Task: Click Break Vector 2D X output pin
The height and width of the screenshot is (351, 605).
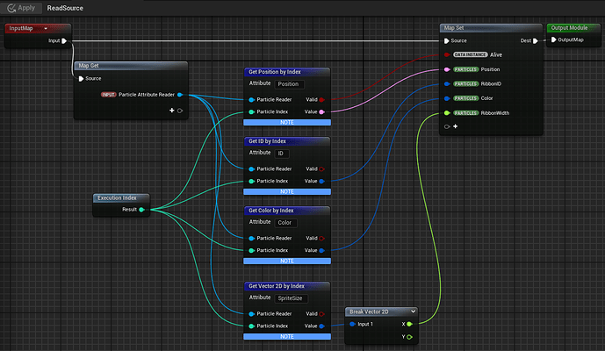Action: 410,325
